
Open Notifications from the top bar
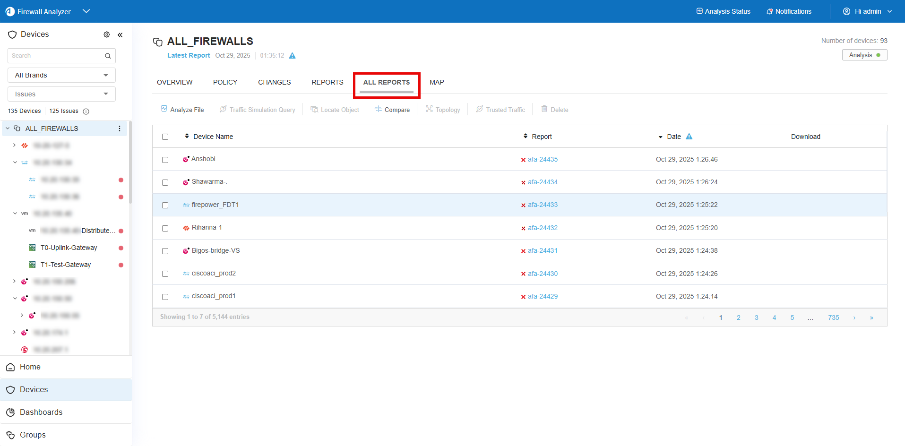click(789, 11)
